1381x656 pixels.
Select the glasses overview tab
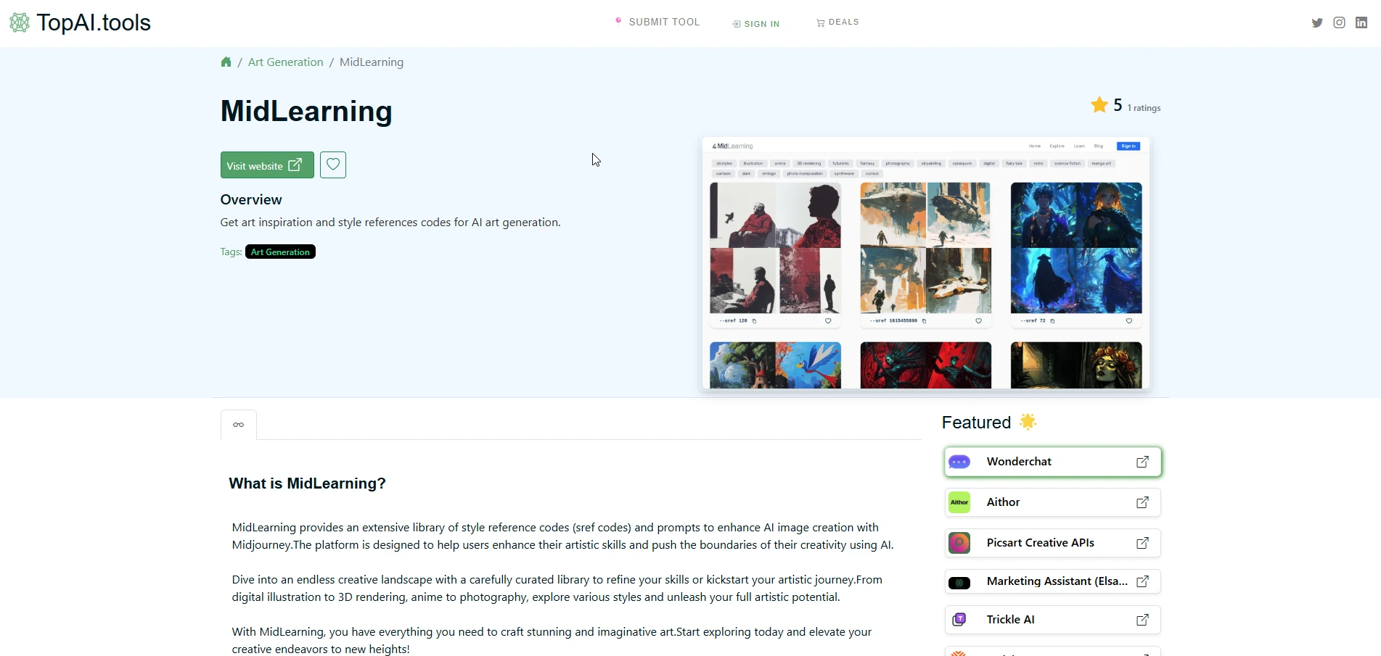click(x=239, y=425)
